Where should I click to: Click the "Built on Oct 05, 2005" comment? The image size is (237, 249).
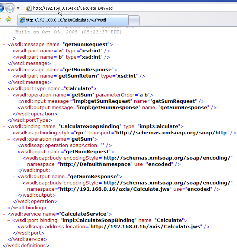coord(68,32)
